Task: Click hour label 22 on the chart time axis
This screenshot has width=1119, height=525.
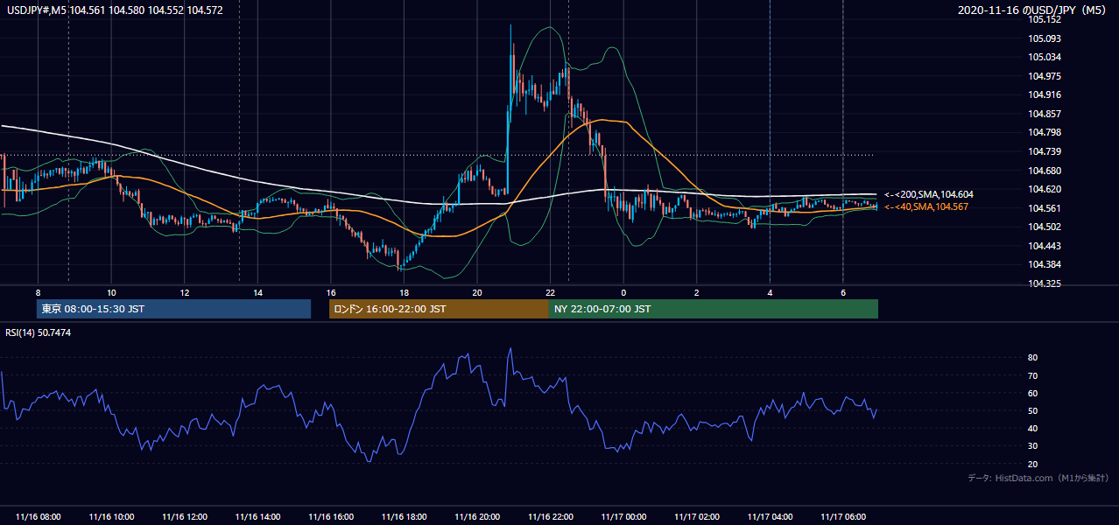Action: point(550,292)
